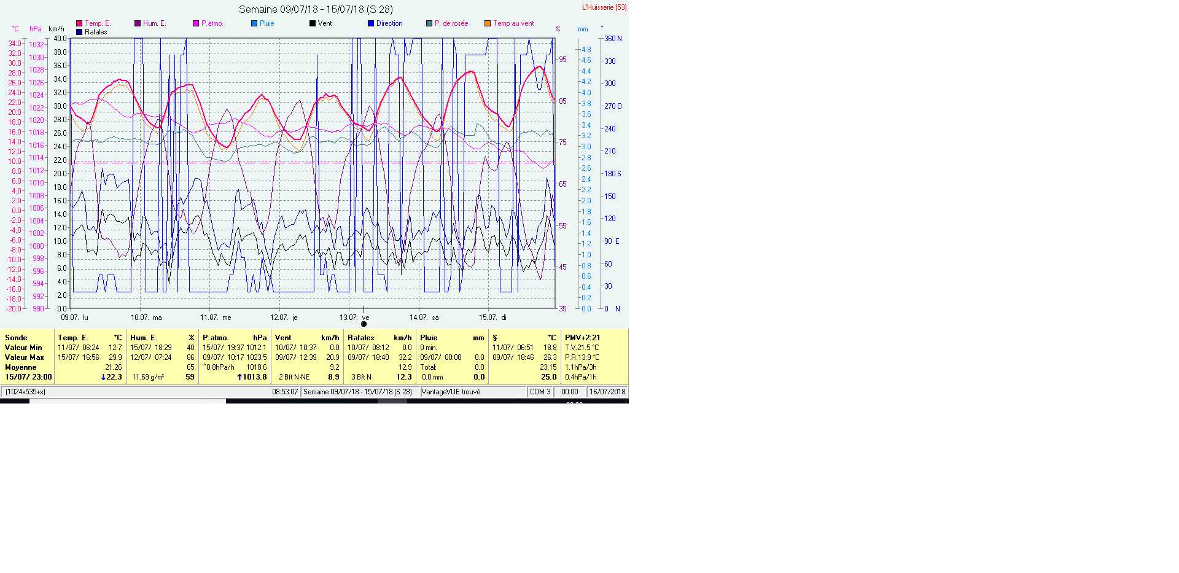Select the 'Temp au vent' legend label
The image size is (1179, 573).
(513, 23)
